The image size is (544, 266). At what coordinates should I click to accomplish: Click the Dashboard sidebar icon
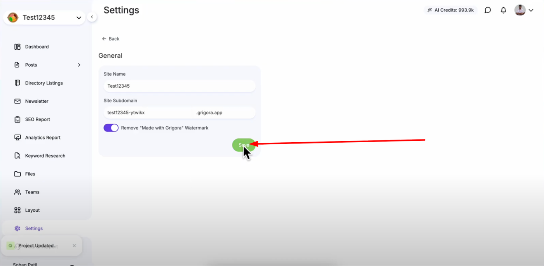click(17, 47)
